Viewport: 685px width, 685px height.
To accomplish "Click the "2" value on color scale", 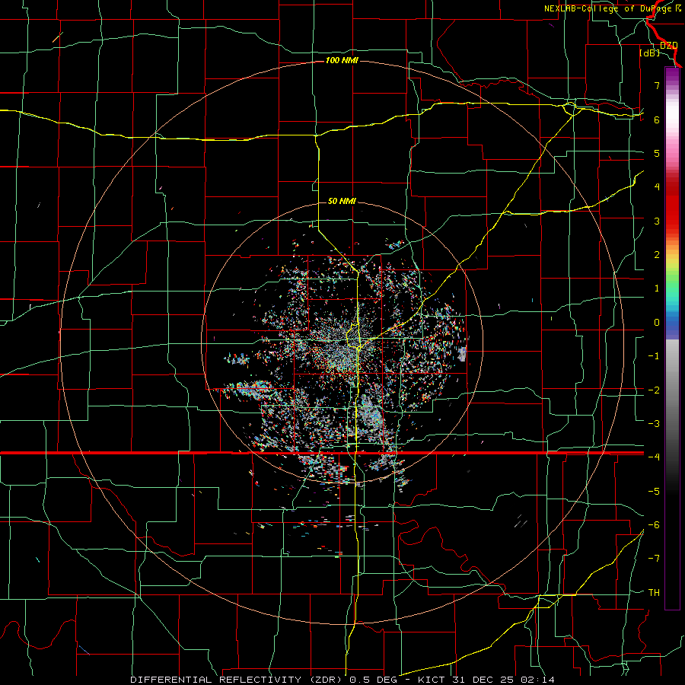I will click(x=657, y=255).
